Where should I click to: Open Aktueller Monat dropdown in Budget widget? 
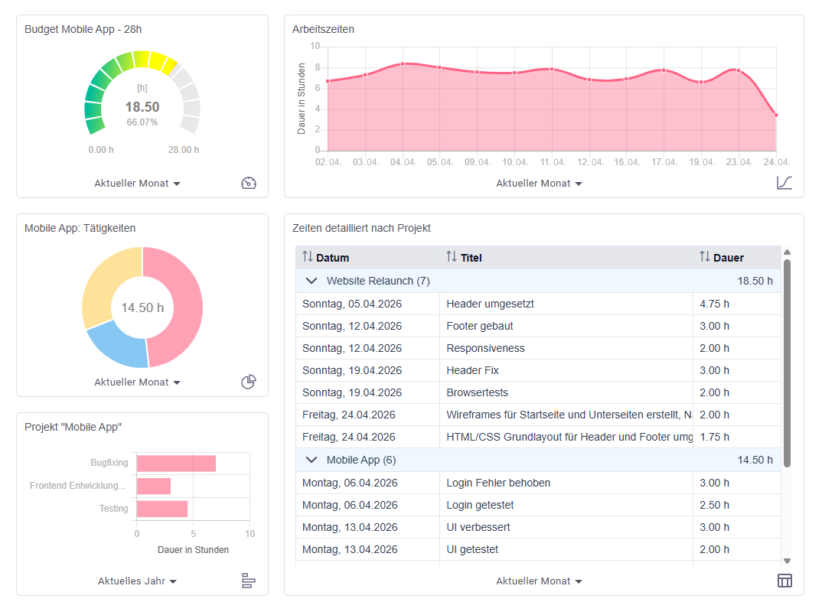pyautogui.click(x=137, y=184)
